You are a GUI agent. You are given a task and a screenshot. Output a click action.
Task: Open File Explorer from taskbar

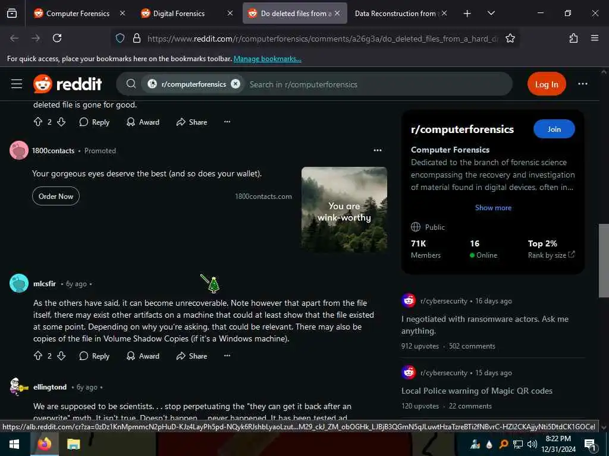point(73,444)
